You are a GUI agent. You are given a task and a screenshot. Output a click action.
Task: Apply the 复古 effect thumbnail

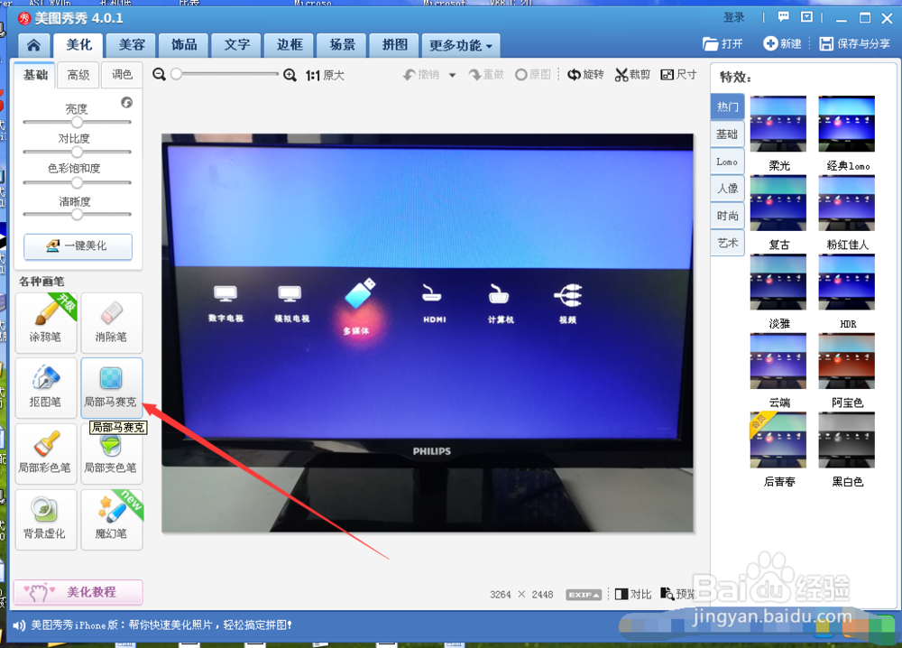778,203
